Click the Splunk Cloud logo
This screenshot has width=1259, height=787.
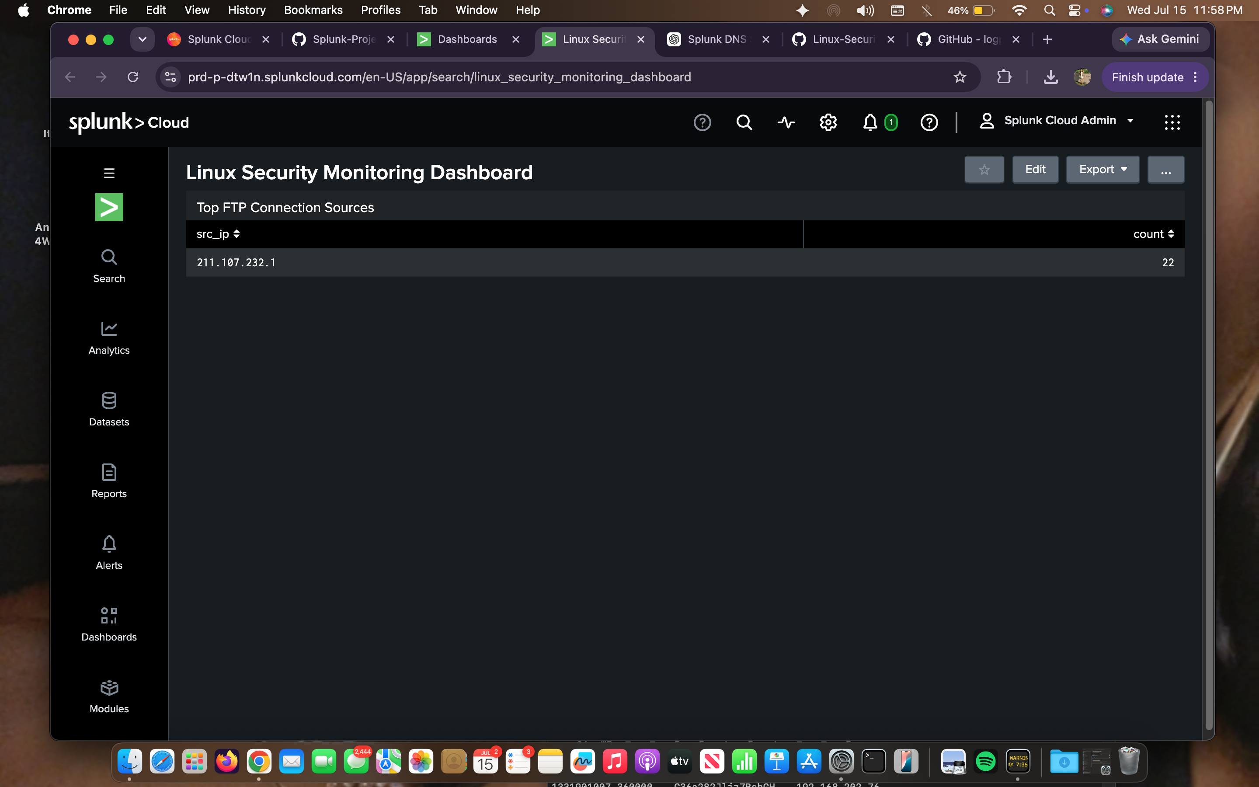[x=129, y=122]
